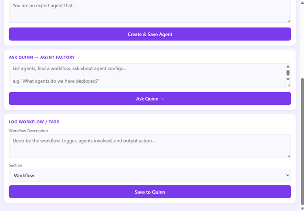Click the page vertical scrollbar thumb
This screenshot has width=305, height=211.
[x=303, y=142]
